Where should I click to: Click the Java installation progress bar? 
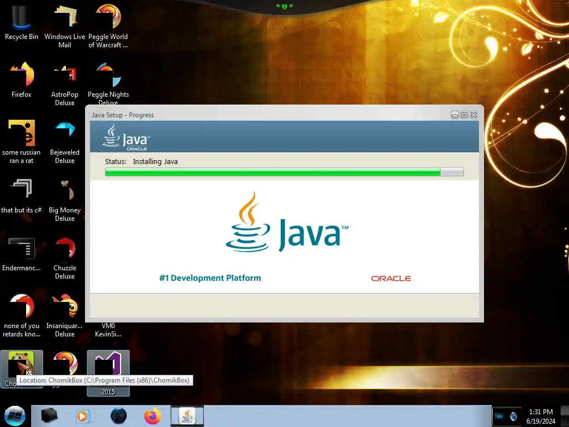pos(284,172)
